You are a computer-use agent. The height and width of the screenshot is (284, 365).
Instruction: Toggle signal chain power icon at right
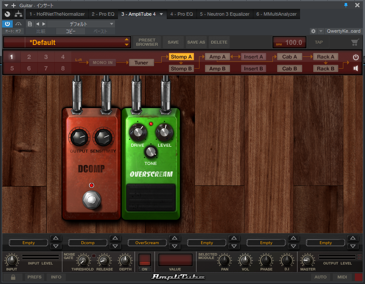(356, 57)
